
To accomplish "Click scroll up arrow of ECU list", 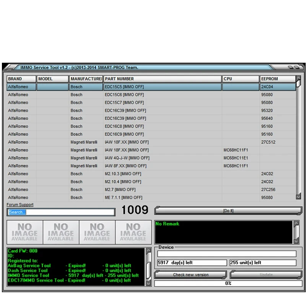I will (298, 78).
